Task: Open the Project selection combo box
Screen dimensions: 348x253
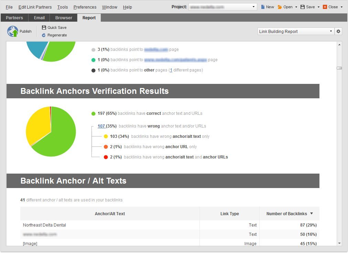Action: 222,7
